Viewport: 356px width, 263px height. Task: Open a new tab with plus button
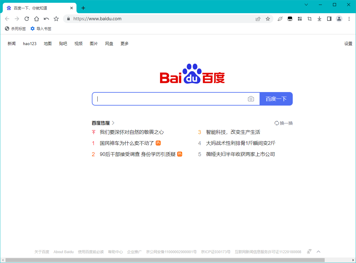point(83,8)
